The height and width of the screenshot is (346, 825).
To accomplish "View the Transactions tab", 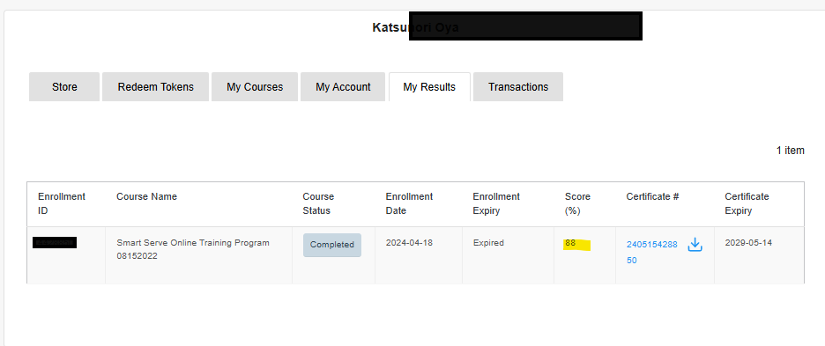I will [518, 87].
